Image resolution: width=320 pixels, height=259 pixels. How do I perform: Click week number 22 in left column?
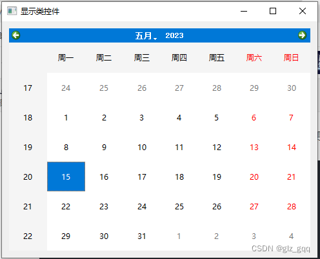(28, 236)
